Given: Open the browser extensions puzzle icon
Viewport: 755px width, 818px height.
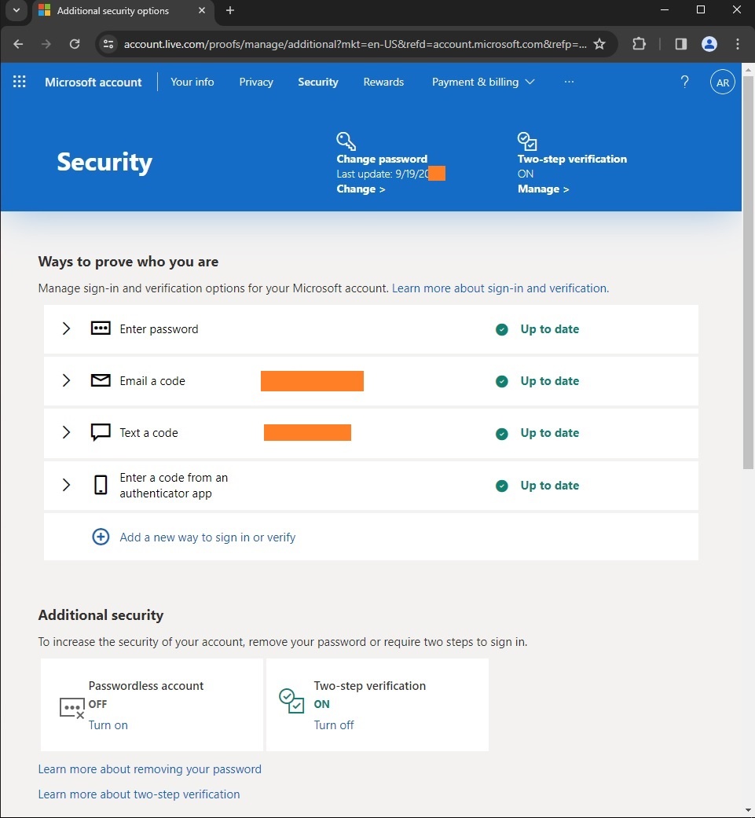Looking at the screenshot, I should [640, 44].
